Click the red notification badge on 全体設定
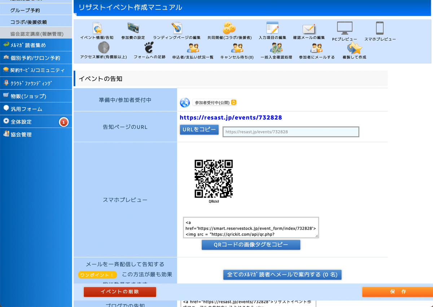433x307 pixels. click(64, 123)
